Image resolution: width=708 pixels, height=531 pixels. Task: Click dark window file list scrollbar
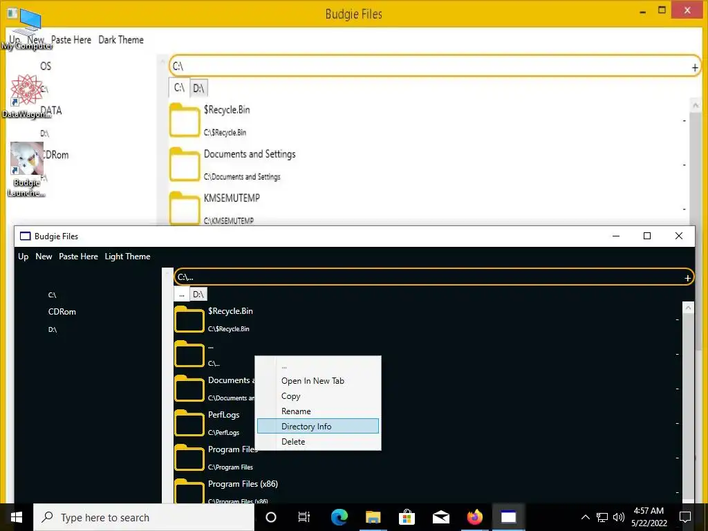pyautogui.click(x=688, y=403)
